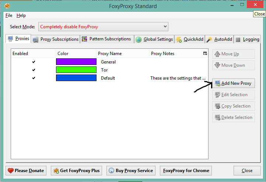
Task: Open the Help menu
Action: (21, 15)
